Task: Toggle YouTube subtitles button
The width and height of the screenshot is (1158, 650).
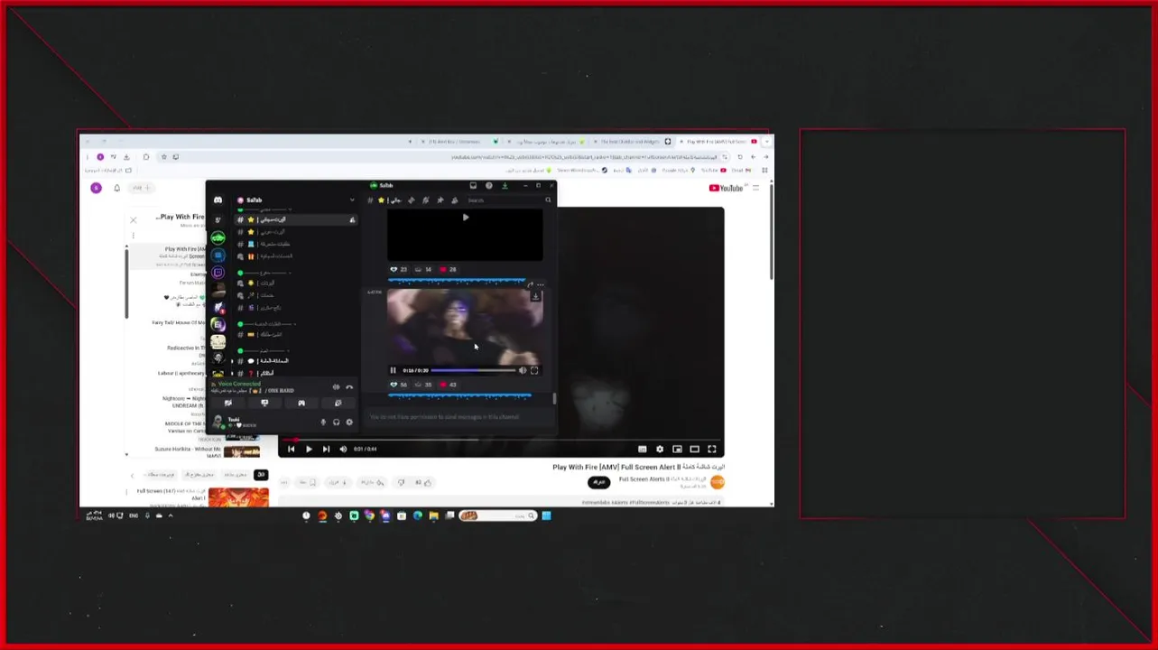Action: [642, 449]
